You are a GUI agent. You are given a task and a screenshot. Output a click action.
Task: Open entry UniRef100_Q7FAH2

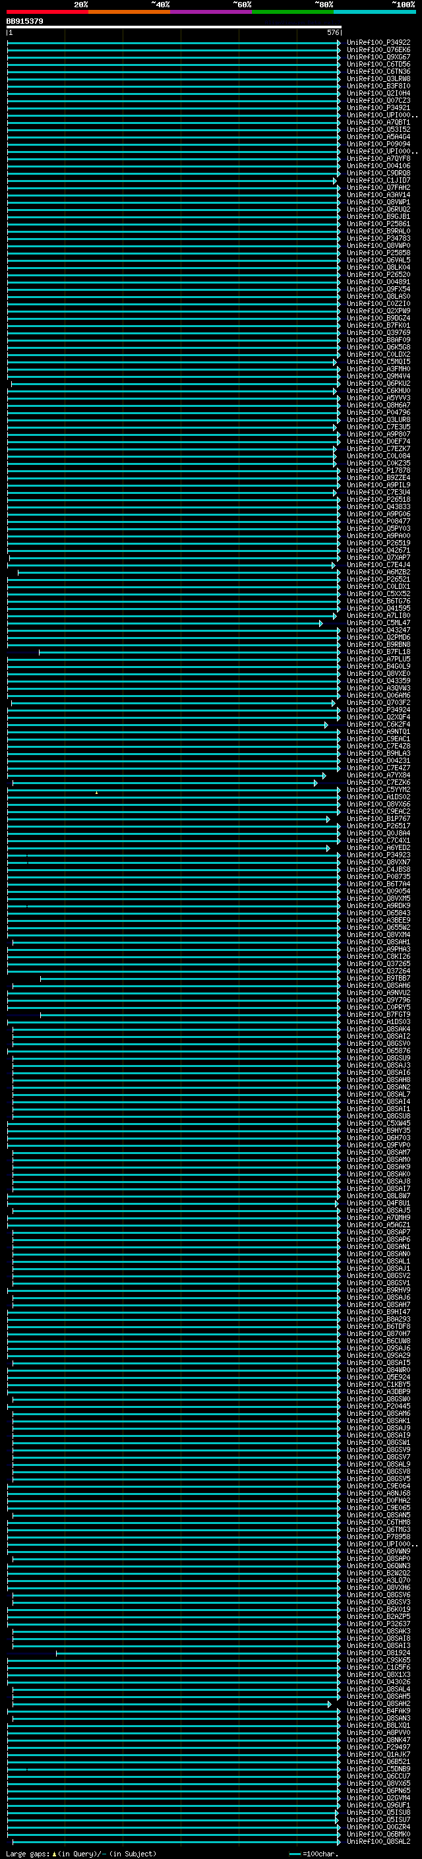pyautogui.click(x=378, y=188)
